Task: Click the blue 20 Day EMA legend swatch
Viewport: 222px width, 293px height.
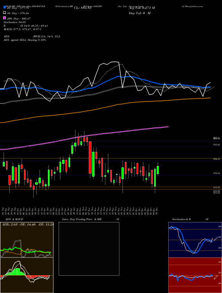Action: 5,8
